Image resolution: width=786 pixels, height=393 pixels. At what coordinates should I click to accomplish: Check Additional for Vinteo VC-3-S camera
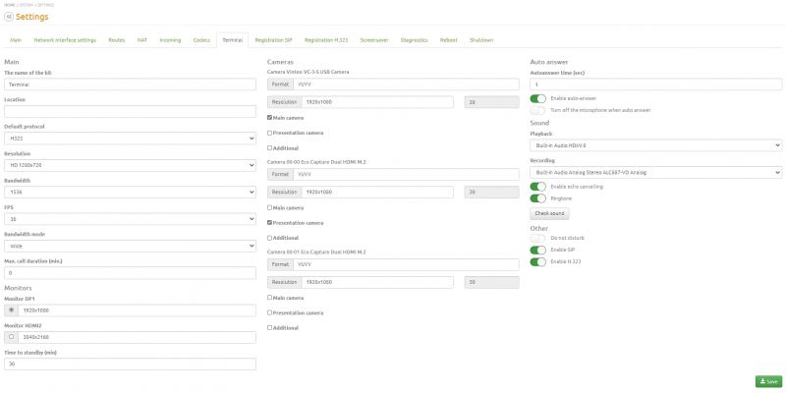(x=269, y=148)
